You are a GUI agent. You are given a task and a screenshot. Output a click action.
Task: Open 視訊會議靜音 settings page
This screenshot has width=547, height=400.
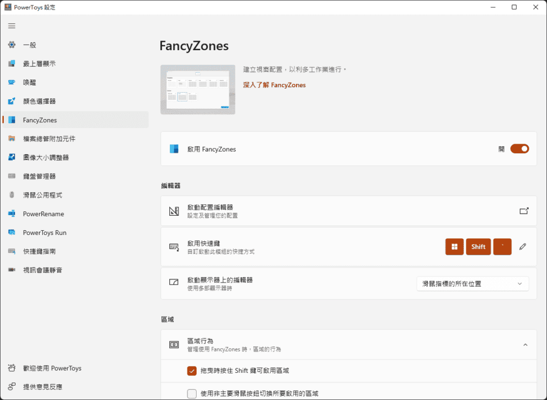[43, 270]
